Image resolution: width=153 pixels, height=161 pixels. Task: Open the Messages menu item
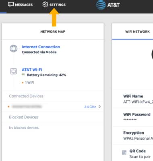click(x=21, y=5)
